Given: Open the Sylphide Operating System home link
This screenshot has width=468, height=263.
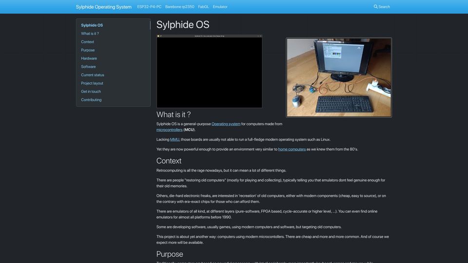Looking at the screenshot, I should [x=103, y=7].
